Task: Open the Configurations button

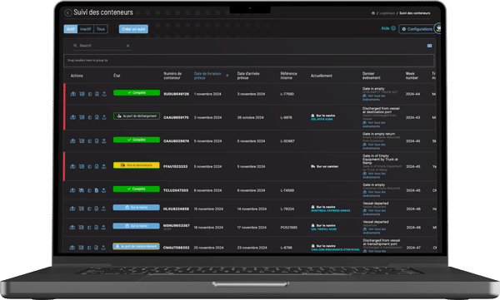Action: [x=417, y=29]
